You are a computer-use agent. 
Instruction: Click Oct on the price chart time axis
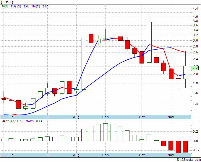click(x=142, y=117)
